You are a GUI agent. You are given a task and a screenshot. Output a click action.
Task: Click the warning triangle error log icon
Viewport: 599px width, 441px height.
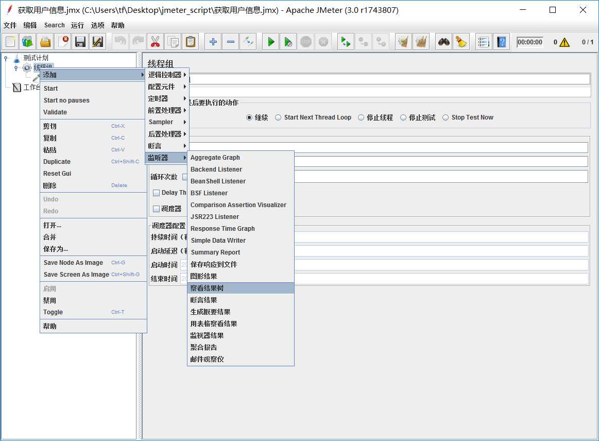[x=564, y=42]
